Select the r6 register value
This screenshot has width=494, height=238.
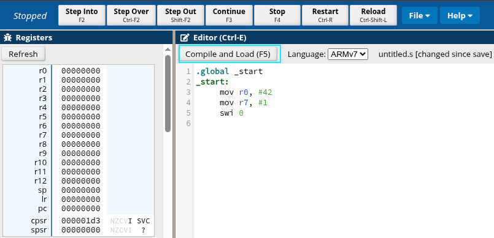pos(80,126)
